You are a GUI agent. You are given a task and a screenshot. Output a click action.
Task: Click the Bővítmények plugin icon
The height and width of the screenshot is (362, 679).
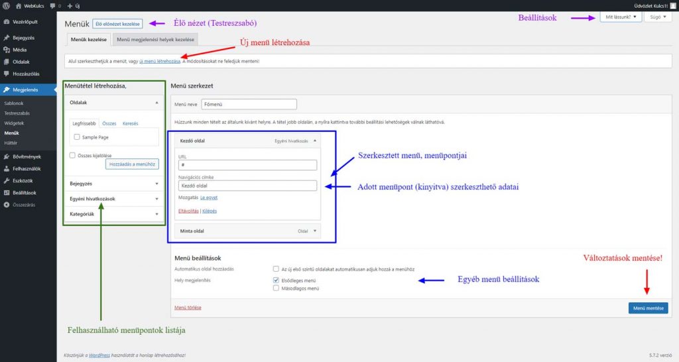[x=7, y=156]
